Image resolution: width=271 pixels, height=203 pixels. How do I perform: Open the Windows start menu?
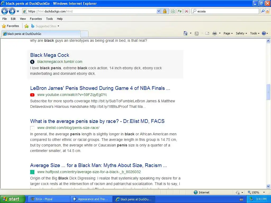[x=12, y=199]
